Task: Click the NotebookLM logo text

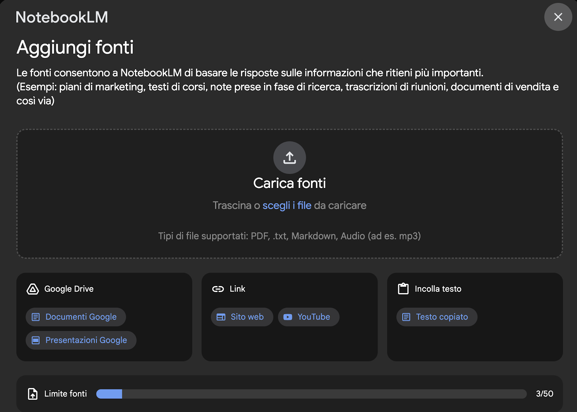Action: coord(62,17)
